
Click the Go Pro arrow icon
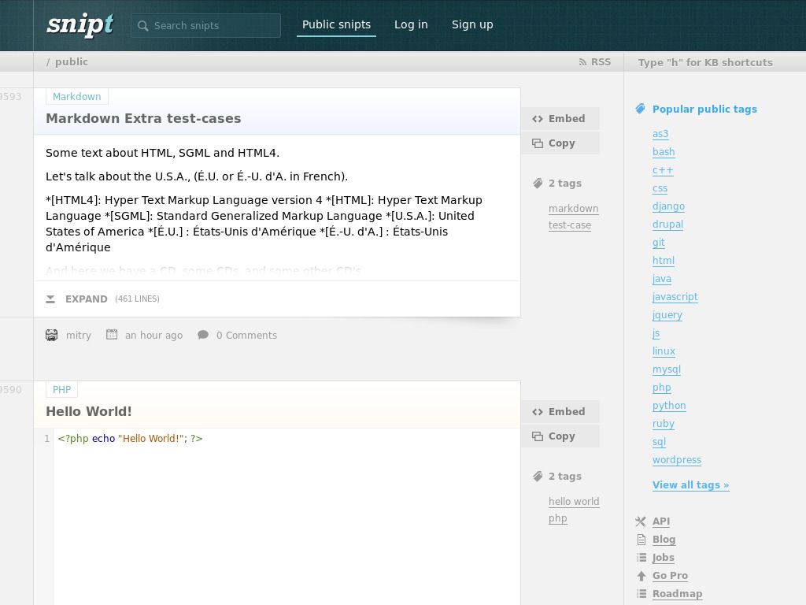[641, 576]
